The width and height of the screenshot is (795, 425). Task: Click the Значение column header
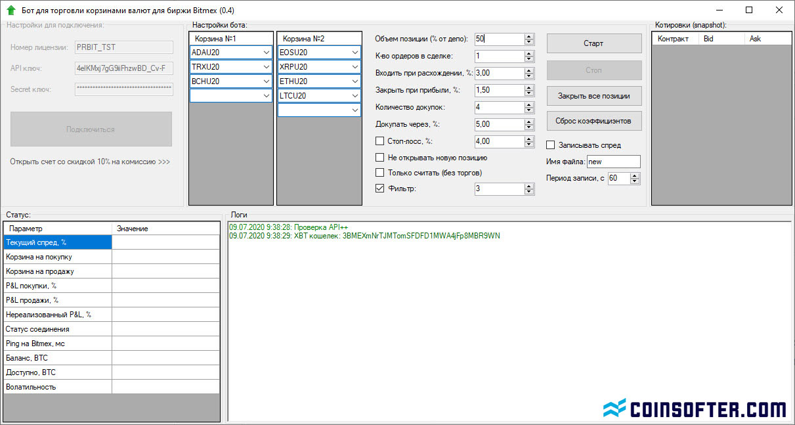(x=165, y=229)
